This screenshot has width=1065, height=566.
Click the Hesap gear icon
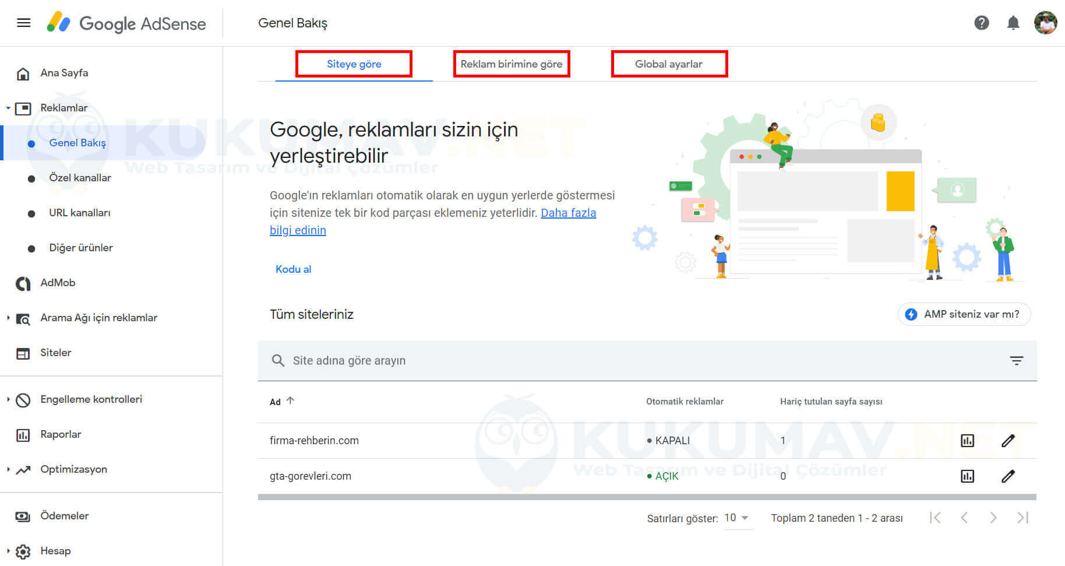pos(23,551)
